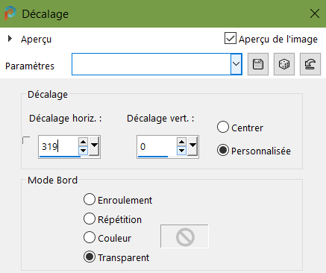Viewport: 326px width, 273px height.
Task: Toggle the Aperçu de l'image checkbox
Action: tap(231, 38)
